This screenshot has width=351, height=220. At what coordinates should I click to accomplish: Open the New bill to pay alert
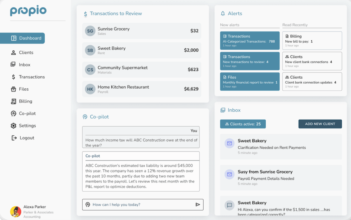point(312,40)
